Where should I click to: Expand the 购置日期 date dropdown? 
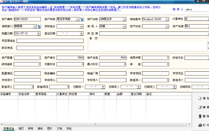click(39, 34)
